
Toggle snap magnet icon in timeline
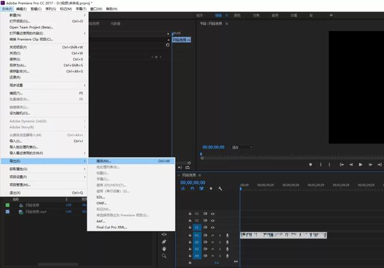click(x=192, y=189)
